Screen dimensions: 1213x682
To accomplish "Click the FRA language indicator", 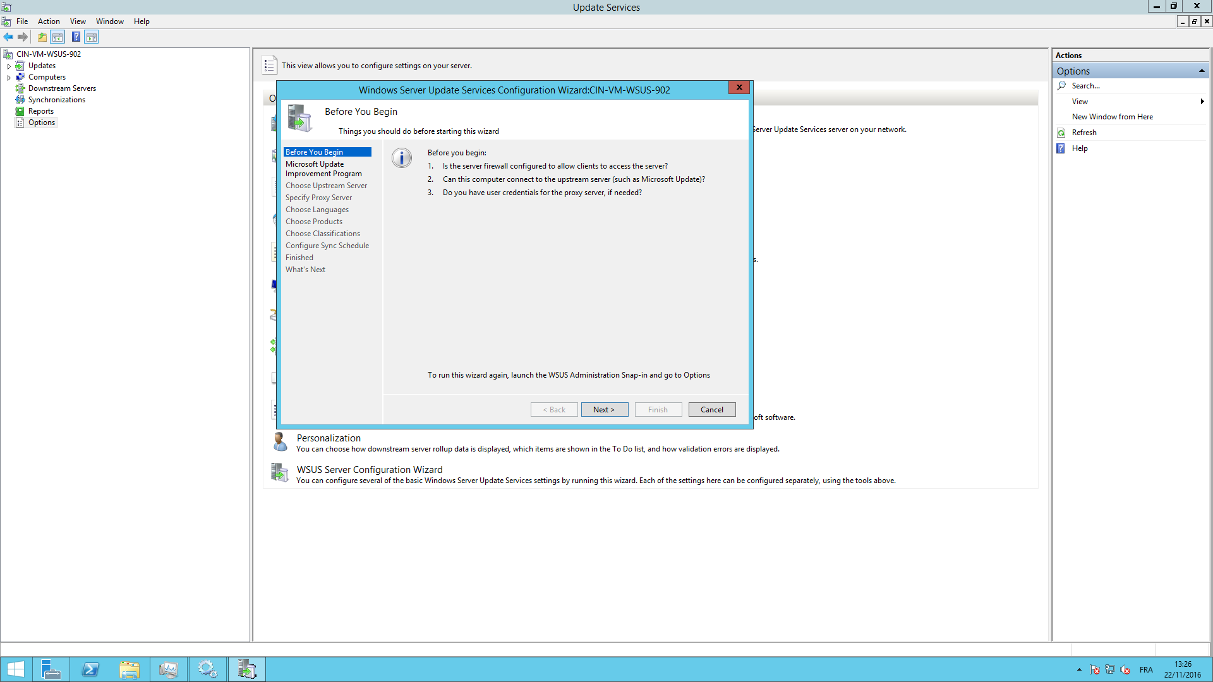I will click(x=1146, y=670).
